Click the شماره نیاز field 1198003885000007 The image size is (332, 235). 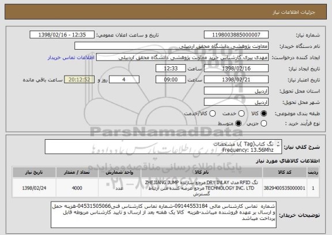[236, 35]
